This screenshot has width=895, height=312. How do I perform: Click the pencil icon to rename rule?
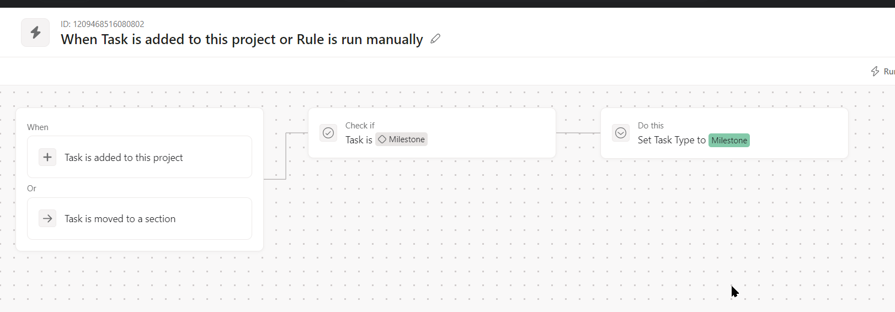435,39
